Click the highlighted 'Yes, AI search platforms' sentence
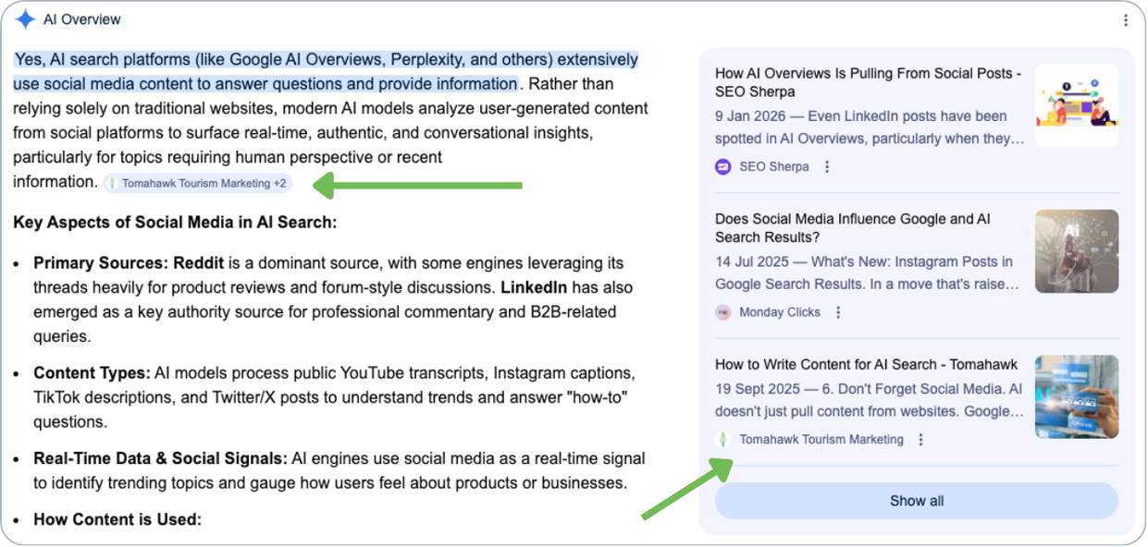The image size is (1148, 547). (x=326, y=72)
